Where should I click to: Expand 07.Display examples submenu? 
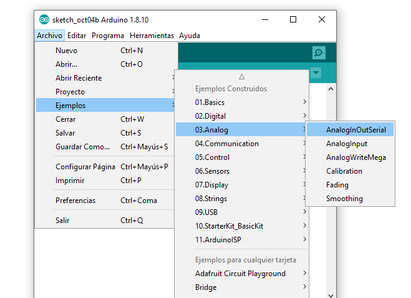(x=241, y=184)
